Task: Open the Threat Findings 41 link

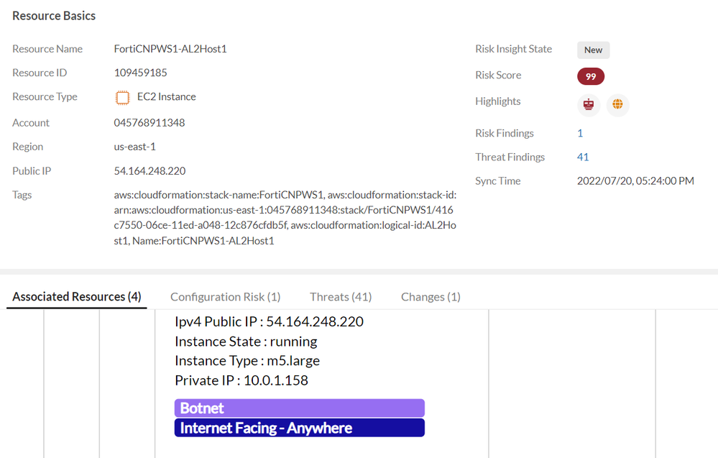Action: pyautogui.click(x=583, y=157)
